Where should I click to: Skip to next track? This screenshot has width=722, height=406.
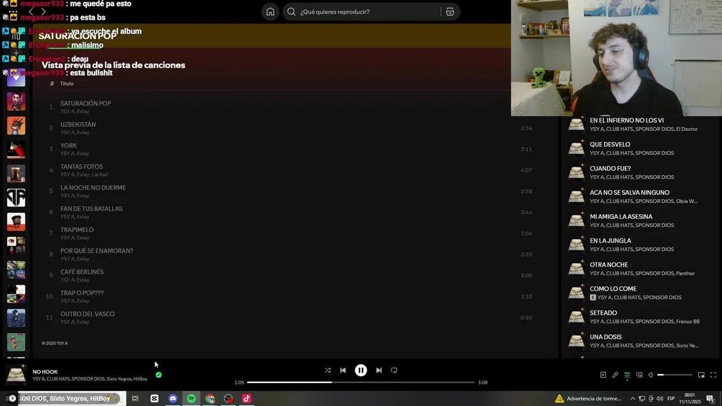379,370
